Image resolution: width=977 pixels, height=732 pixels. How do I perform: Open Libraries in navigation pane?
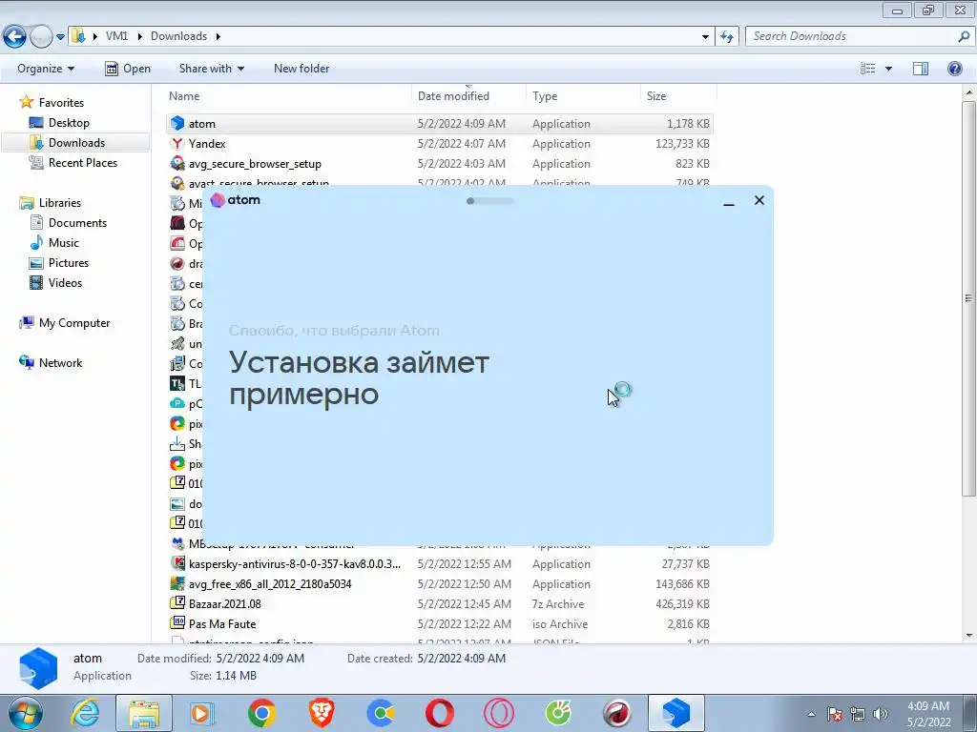pyautogui.click(x=60, y=203)
